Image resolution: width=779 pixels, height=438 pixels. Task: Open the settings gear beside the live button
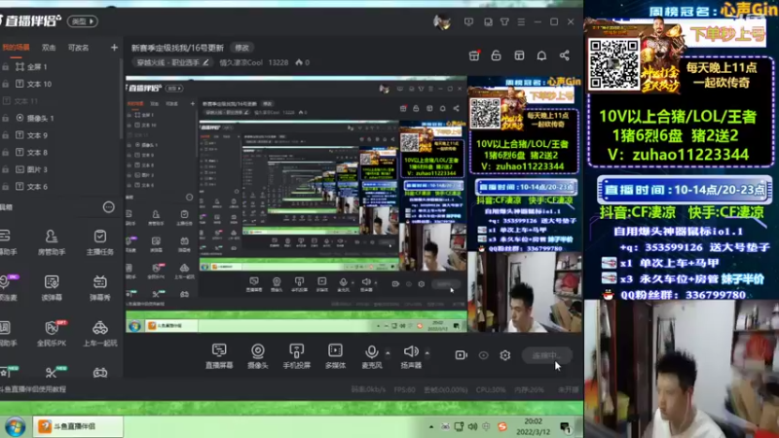click(505, 355)
